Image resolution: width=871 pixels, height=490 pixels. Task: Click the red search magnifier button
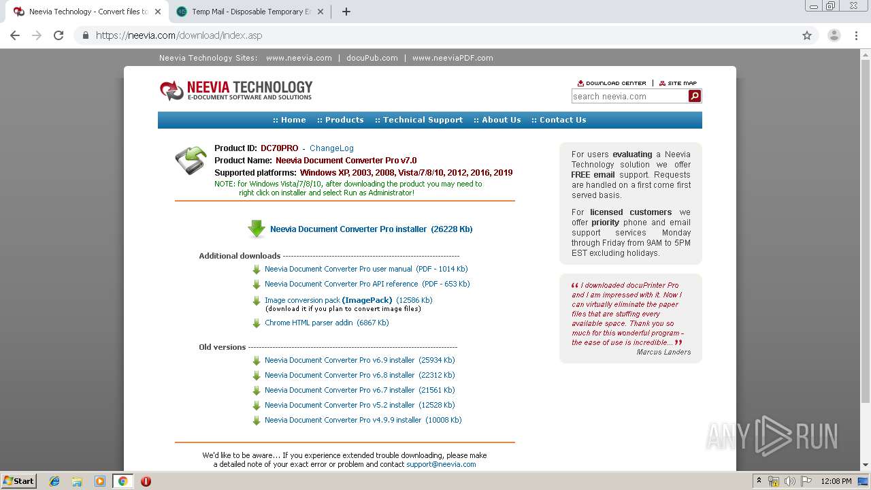695,96
